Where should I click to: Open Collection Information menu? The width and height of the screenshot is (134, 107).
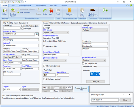tap(93, 12)
